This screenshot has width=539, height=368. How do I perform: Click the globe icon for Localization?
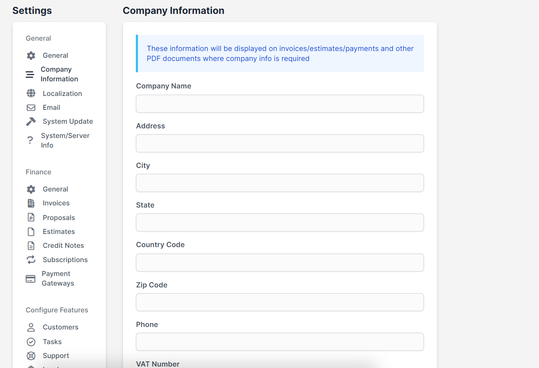31,93
